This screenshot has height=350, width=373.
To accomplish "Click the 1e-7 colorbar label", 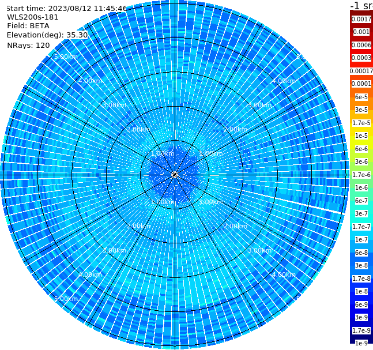I will pos(361,239).
